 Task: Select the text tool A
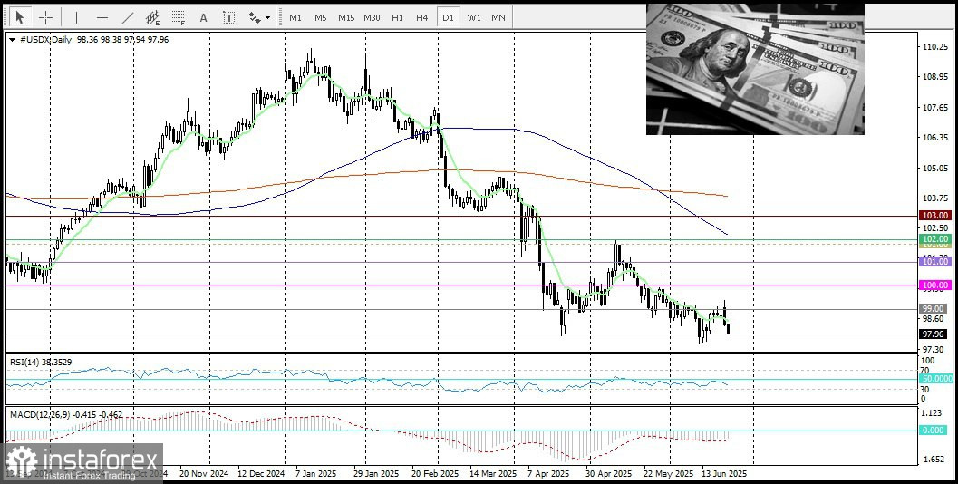(203, 18)
